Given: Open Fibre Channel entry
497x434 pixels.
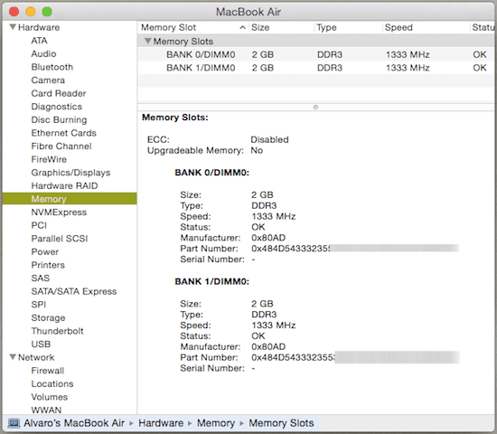Looking at the screenshot, I should tap(61, 146).
